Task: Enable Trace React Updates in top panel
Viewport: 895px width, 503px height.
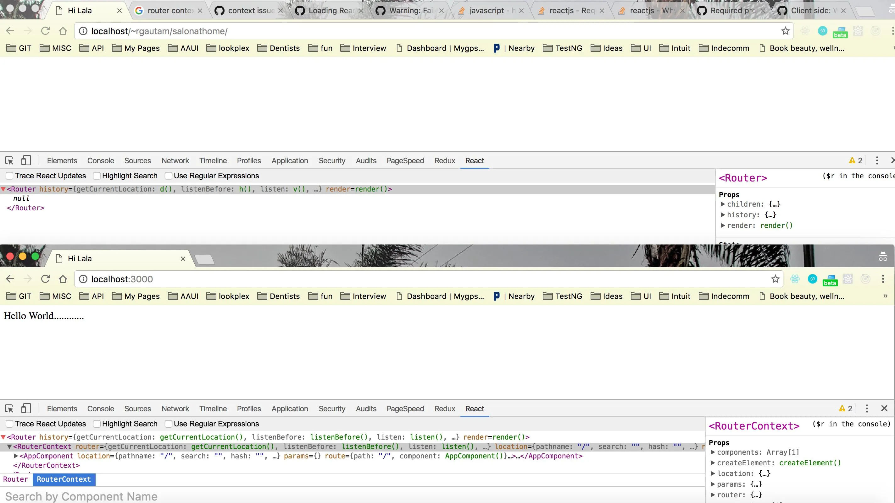Action: pyautogui.click(x=10, y=176)
